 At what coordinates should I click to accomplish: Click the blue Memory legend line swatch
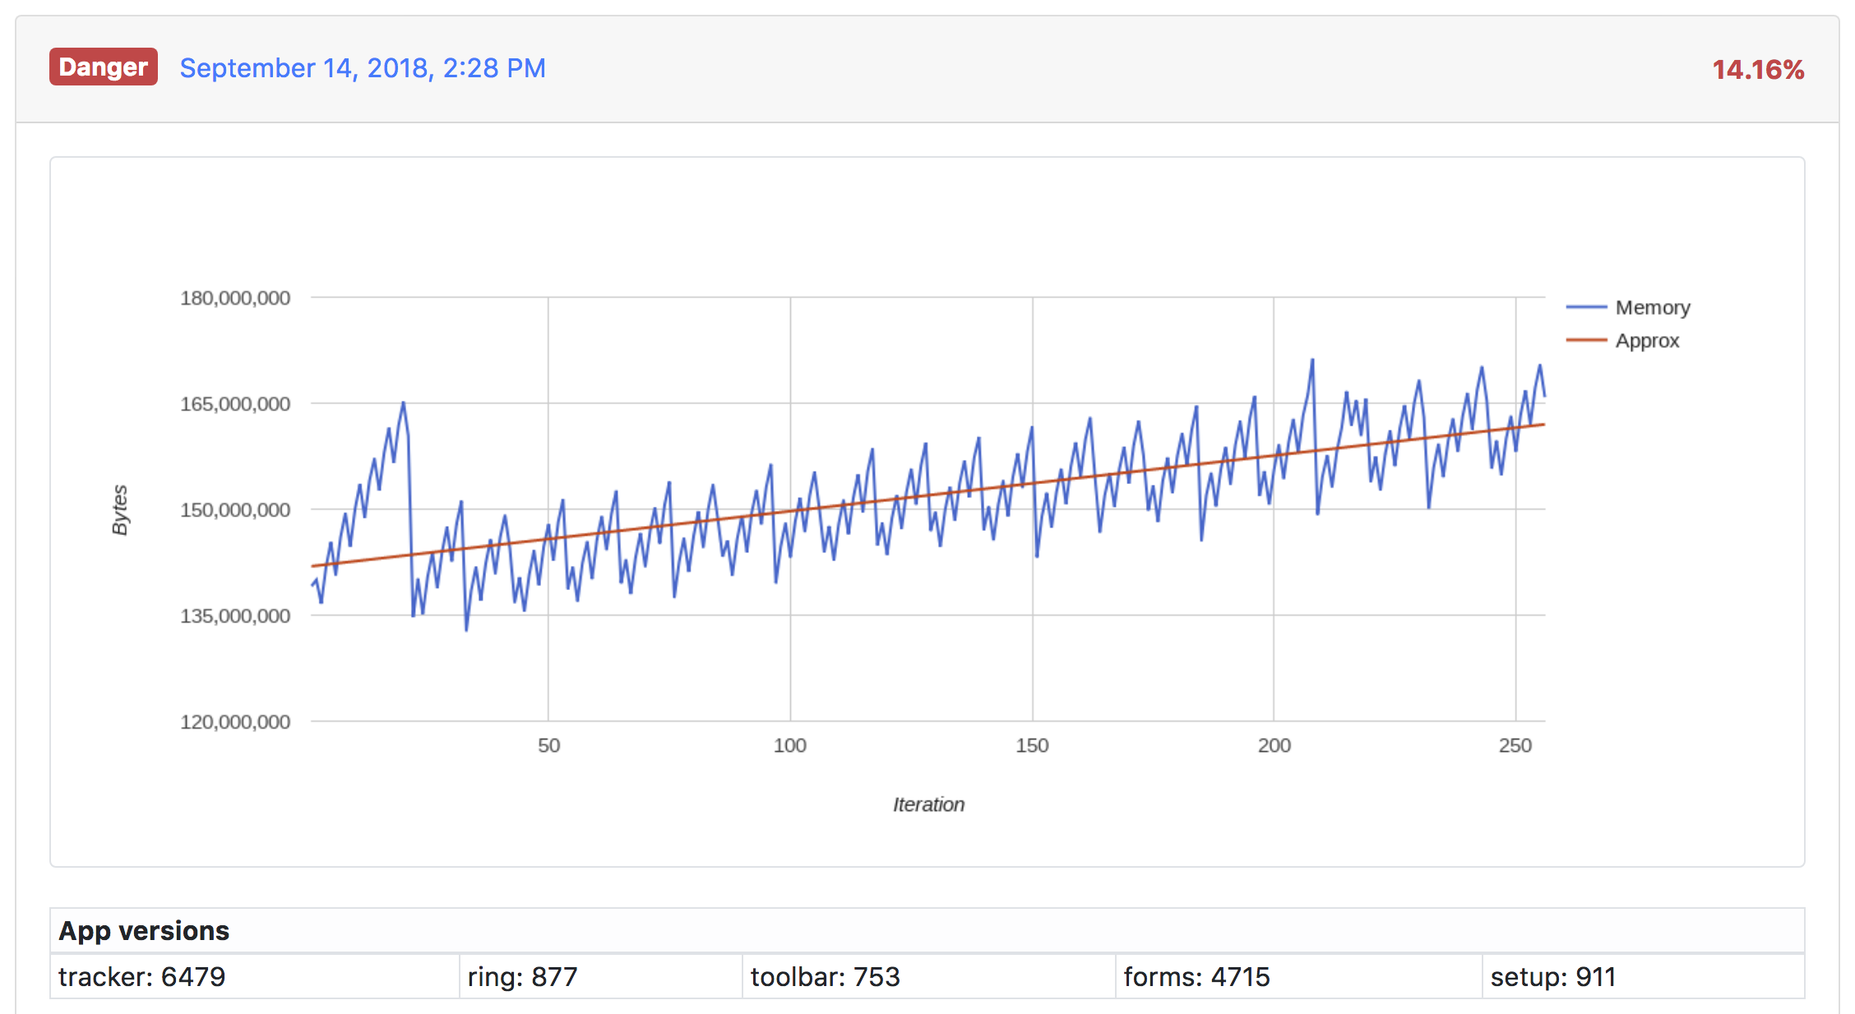tap(1585, 307)
